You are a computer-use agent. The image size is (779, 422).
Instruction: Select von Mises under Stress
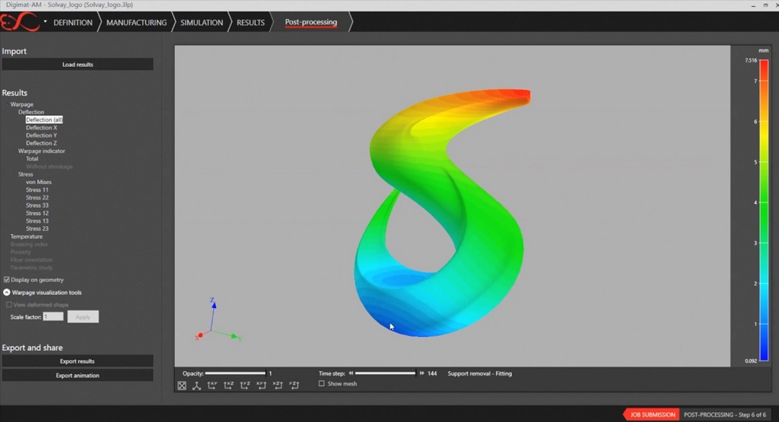(38, 182)
